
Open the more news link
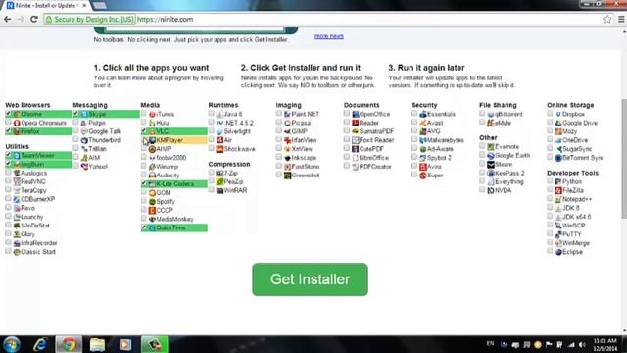(x=329, y=36)
